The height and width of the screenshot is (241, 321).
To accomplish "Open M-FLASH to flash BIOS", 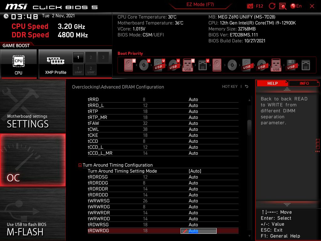I will coord(33,214).
